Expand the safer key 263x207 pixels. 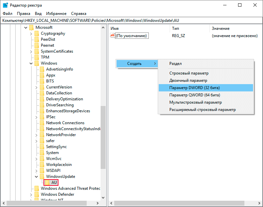[37, 141]
